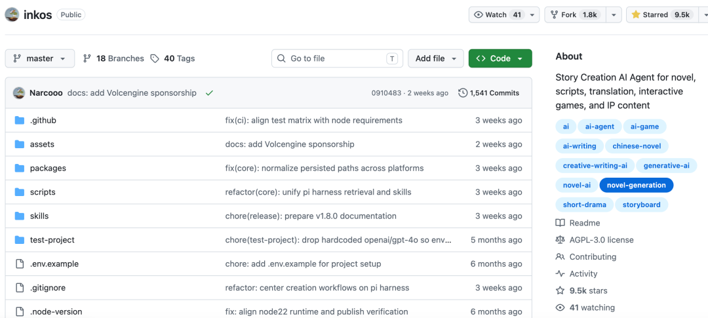Click the tag icon next to 40 Tags
708x318 pixels.
pos(155,59)
